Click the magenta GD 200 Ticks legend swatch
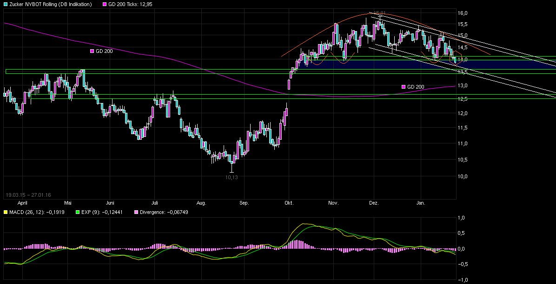This screenshot has height=284, width=556. tap(105, 4)
